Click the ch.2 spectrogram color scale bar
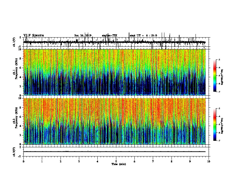The height and width of the screenshot is (181, 235). (x=215, y=125)
